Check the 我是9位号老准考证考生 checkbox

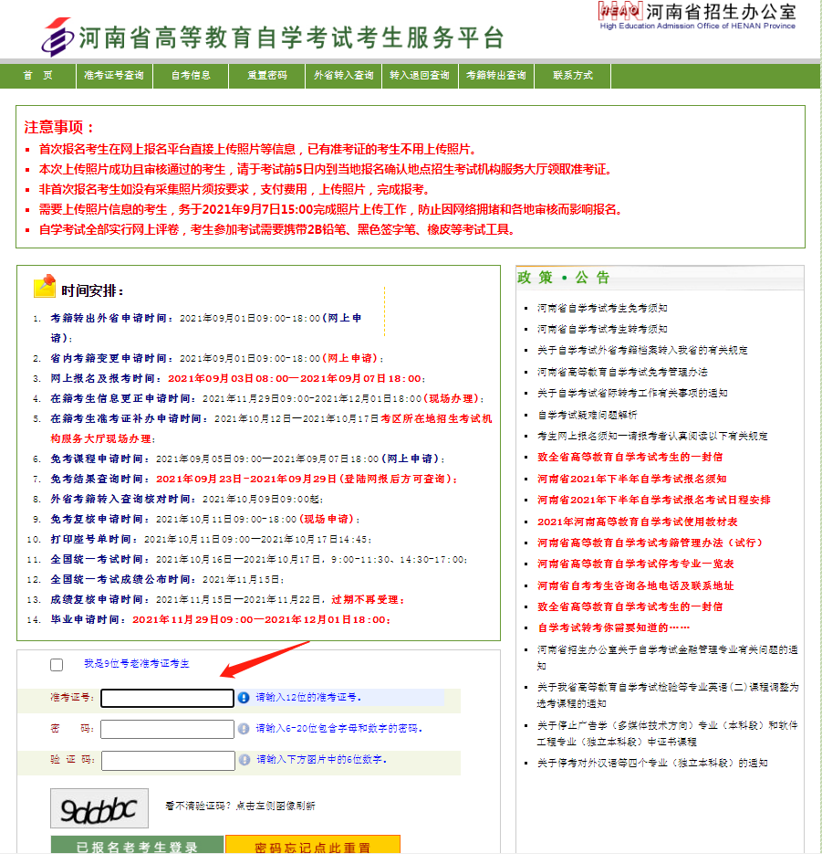click(x=57, y=665)
